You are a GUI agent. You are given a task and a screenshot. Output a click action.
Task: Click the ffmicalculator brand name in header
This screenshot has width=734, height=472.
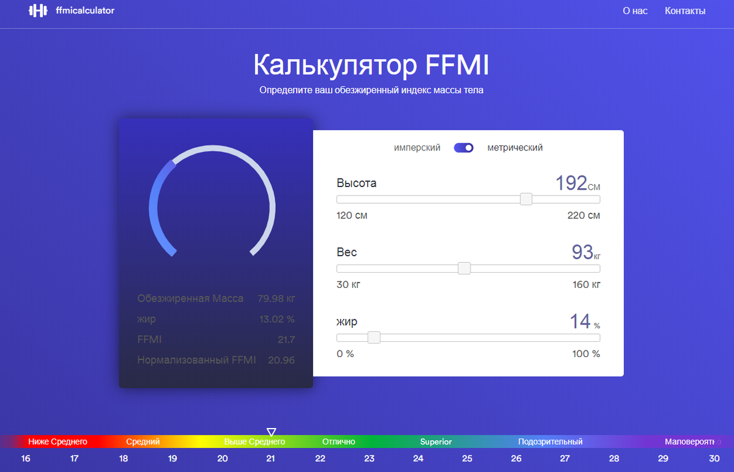[86, 10]
